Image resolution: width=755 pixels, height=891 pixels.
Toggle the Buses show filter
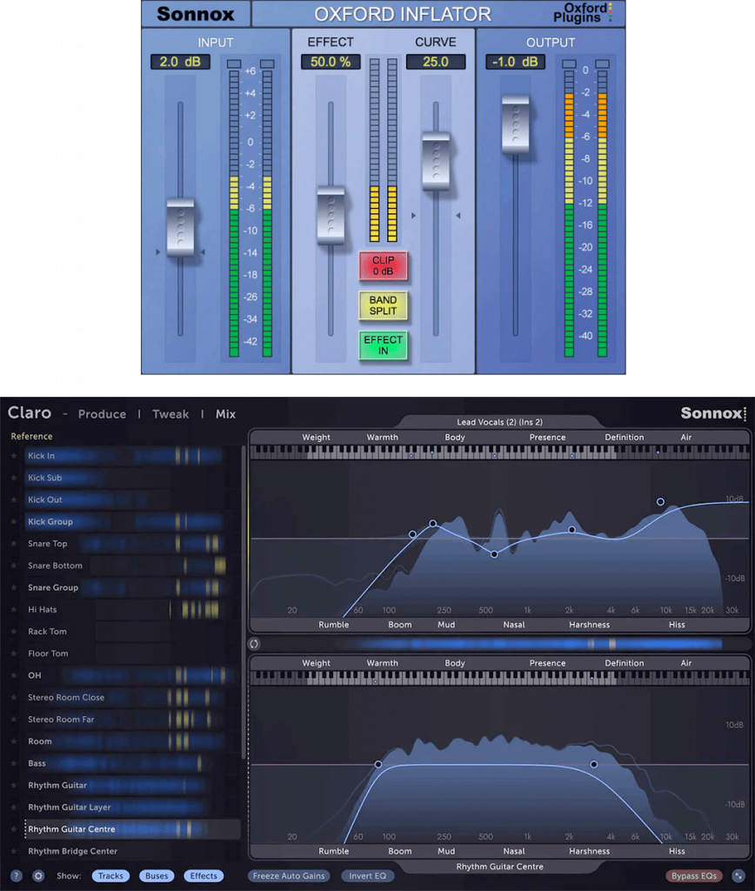pyautogui.click(x=157, y=875)
